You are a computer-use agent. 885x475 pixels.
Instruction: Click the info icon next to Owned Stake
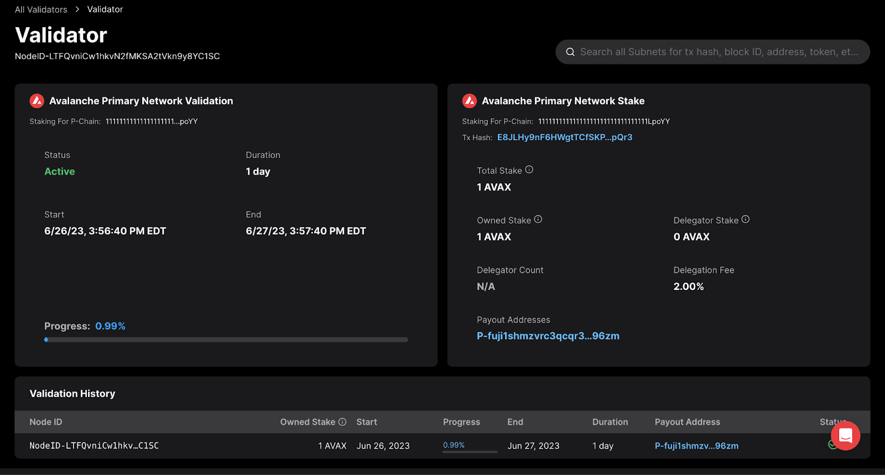click(538, 219)
